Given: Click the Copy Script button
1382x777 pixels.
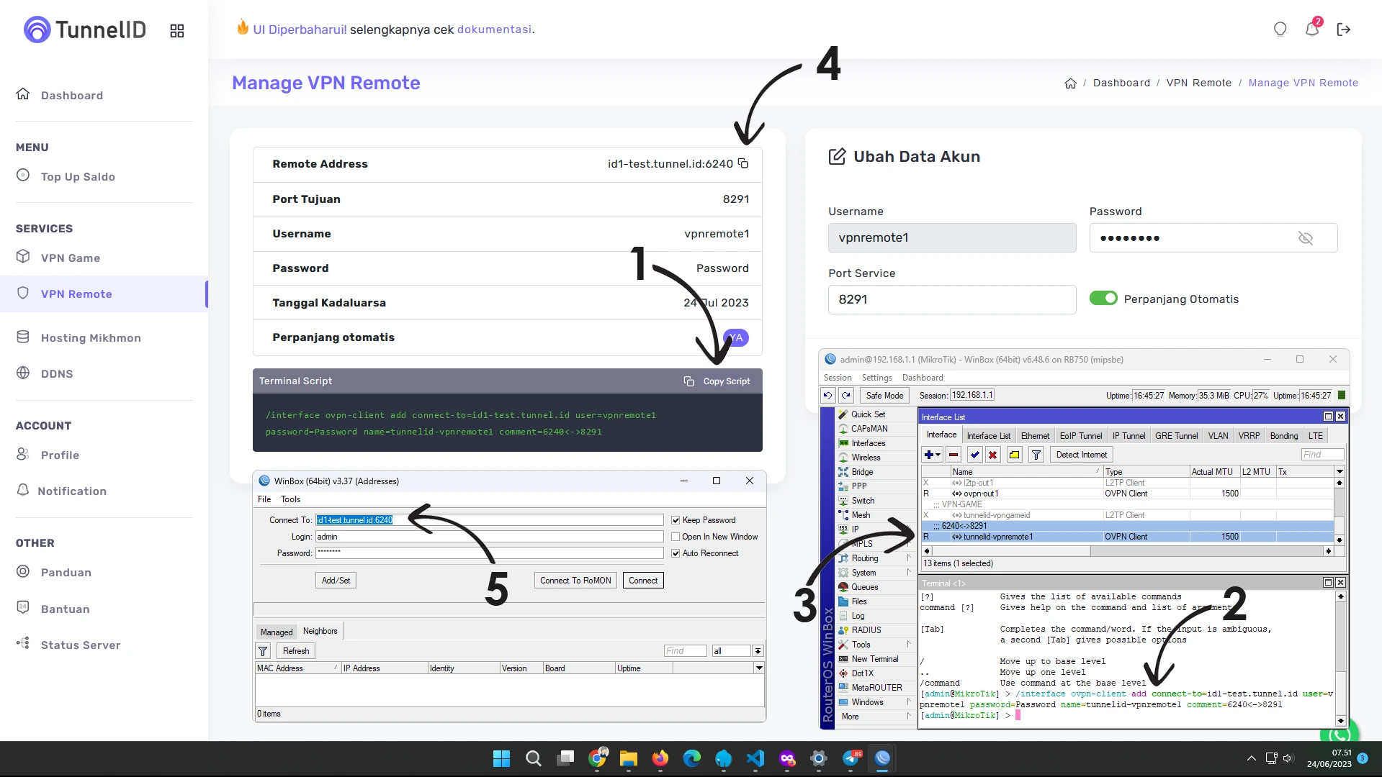Looking at the screenshot, I should pos(717,381).
